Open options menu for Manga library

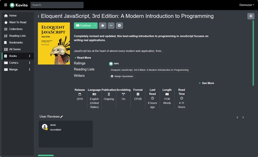(x=30, y=69)
